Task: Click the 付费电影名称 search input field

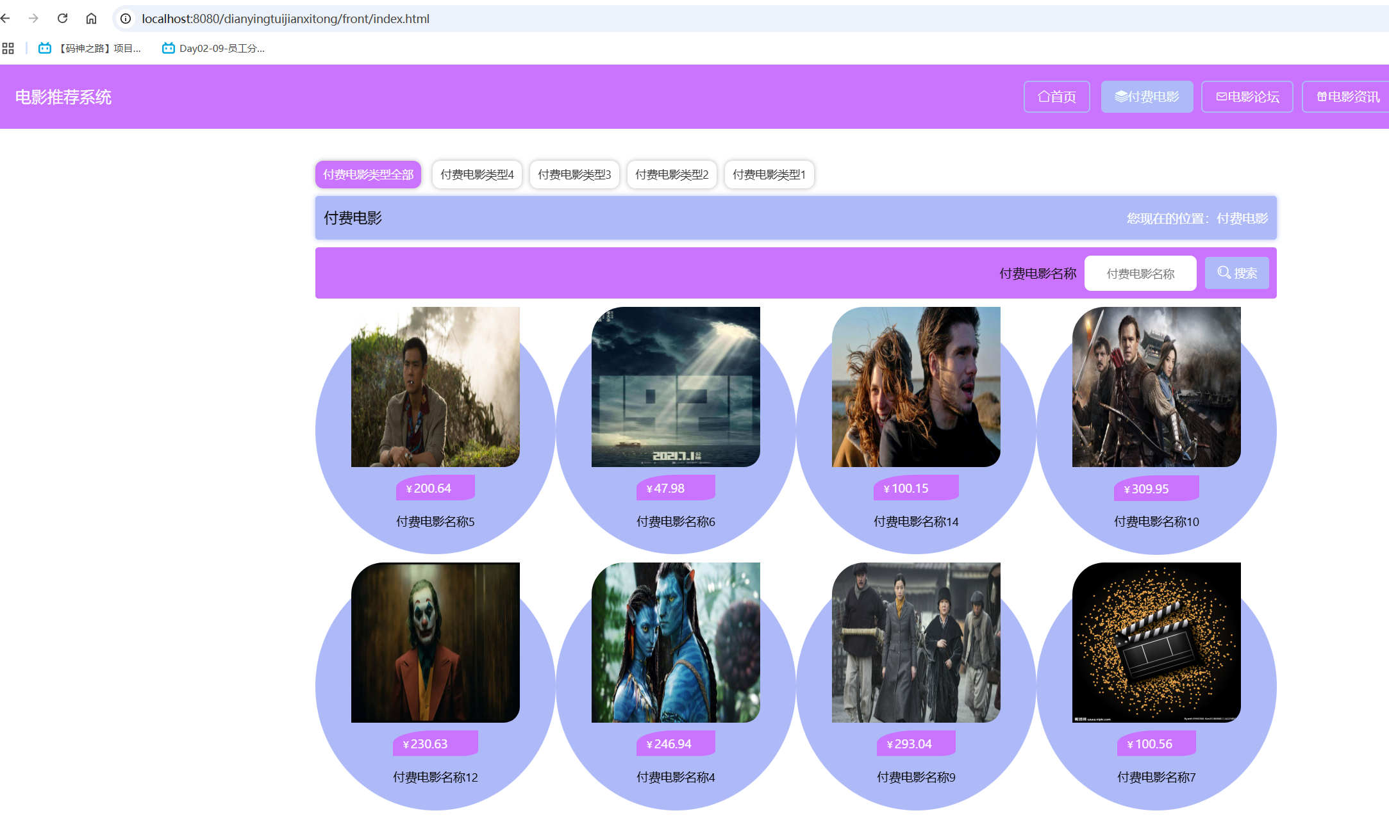Action: tap(1140, 274)
